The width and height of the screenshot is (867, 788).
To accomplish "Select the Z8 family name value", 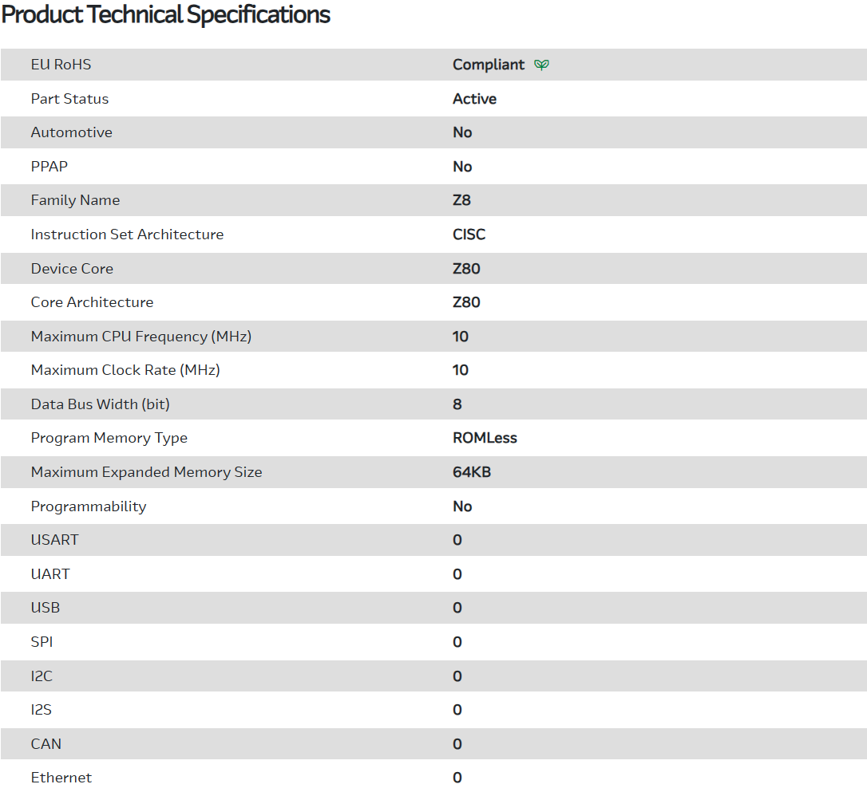I will tap(461, 200).
